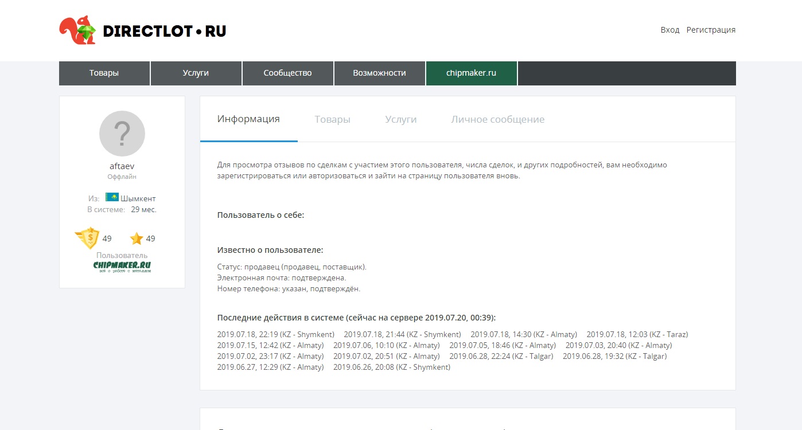Click the 29 мес. duration value
The width and height of the screenshot is (802, 430).
[x=144, y=209]
